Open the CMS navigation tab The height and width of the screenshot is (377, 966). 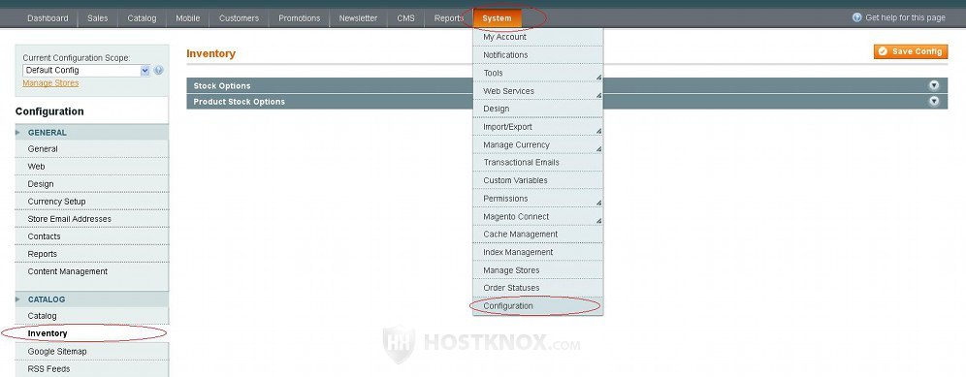pyautogui.click(x=406, y=17)
